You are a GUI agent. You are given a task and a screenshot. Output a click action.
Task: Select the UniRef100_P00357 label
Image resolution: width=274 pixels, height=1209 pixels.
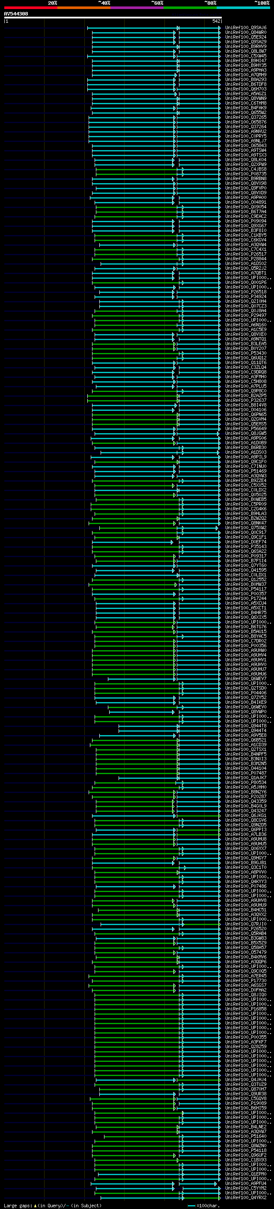246,594
